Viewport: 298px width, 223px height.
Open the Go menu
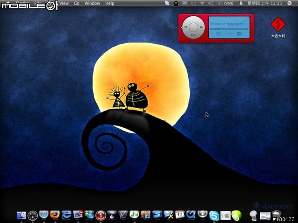pyautogui.click(x=76, y=3)
